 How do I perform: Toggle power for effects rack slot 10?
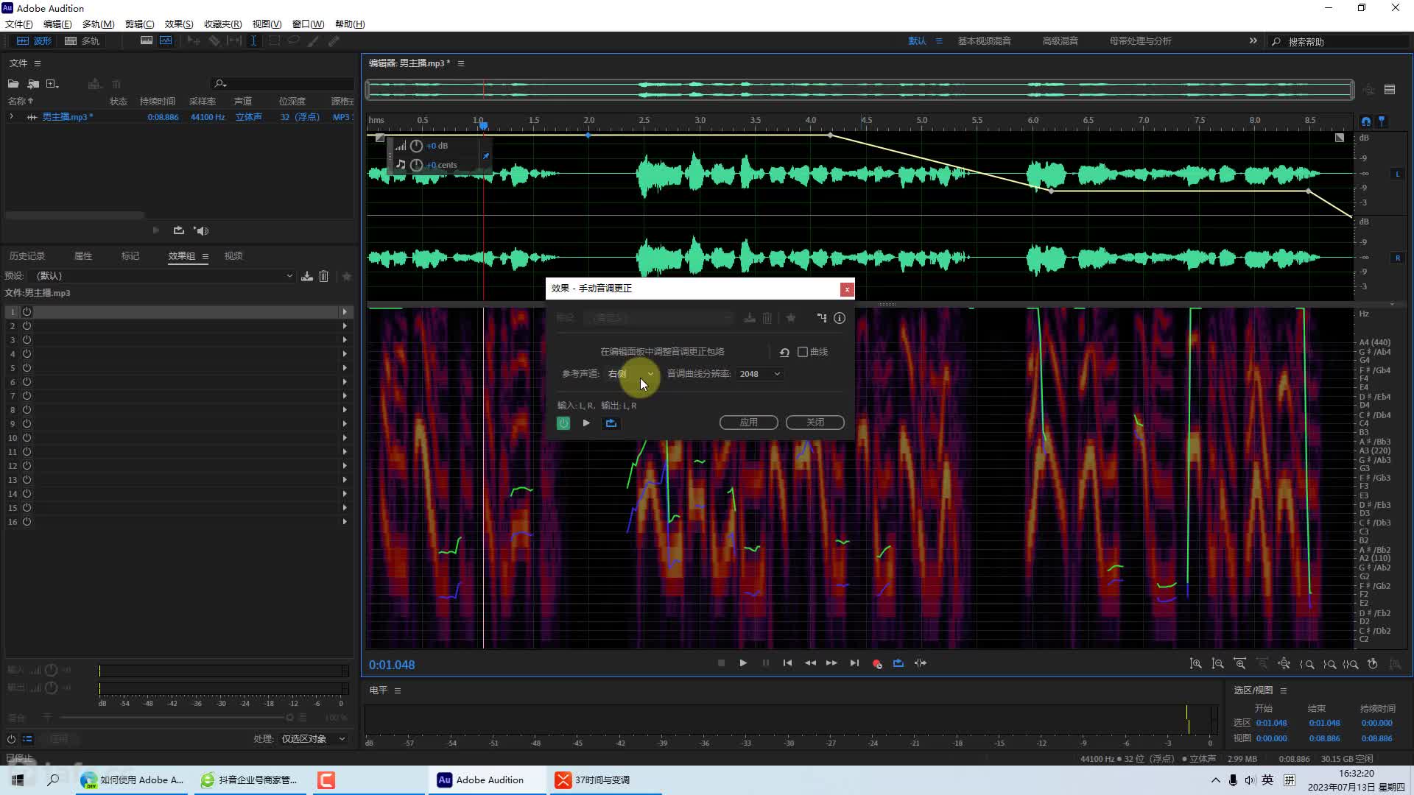pos(27,438)
